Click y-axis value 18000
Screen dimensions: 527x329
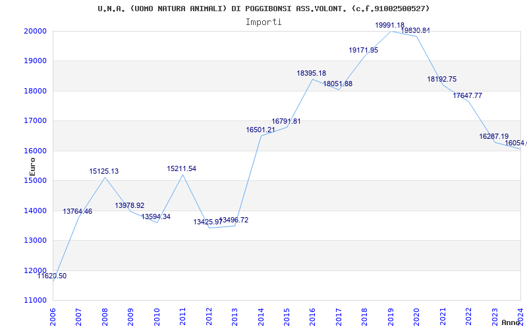35,91
